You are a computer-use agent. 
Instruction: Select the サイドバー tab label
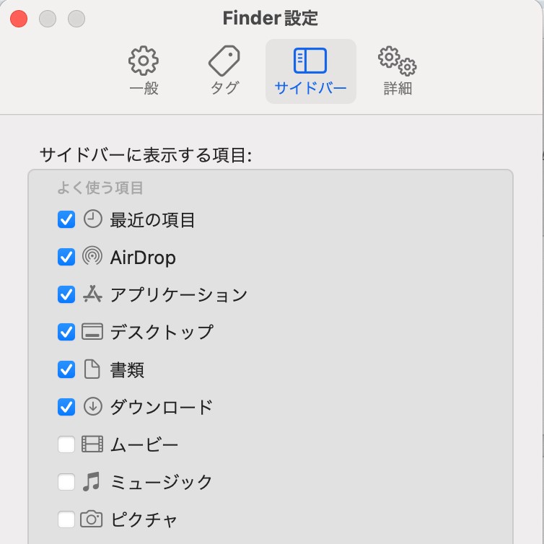pos(310,88)
